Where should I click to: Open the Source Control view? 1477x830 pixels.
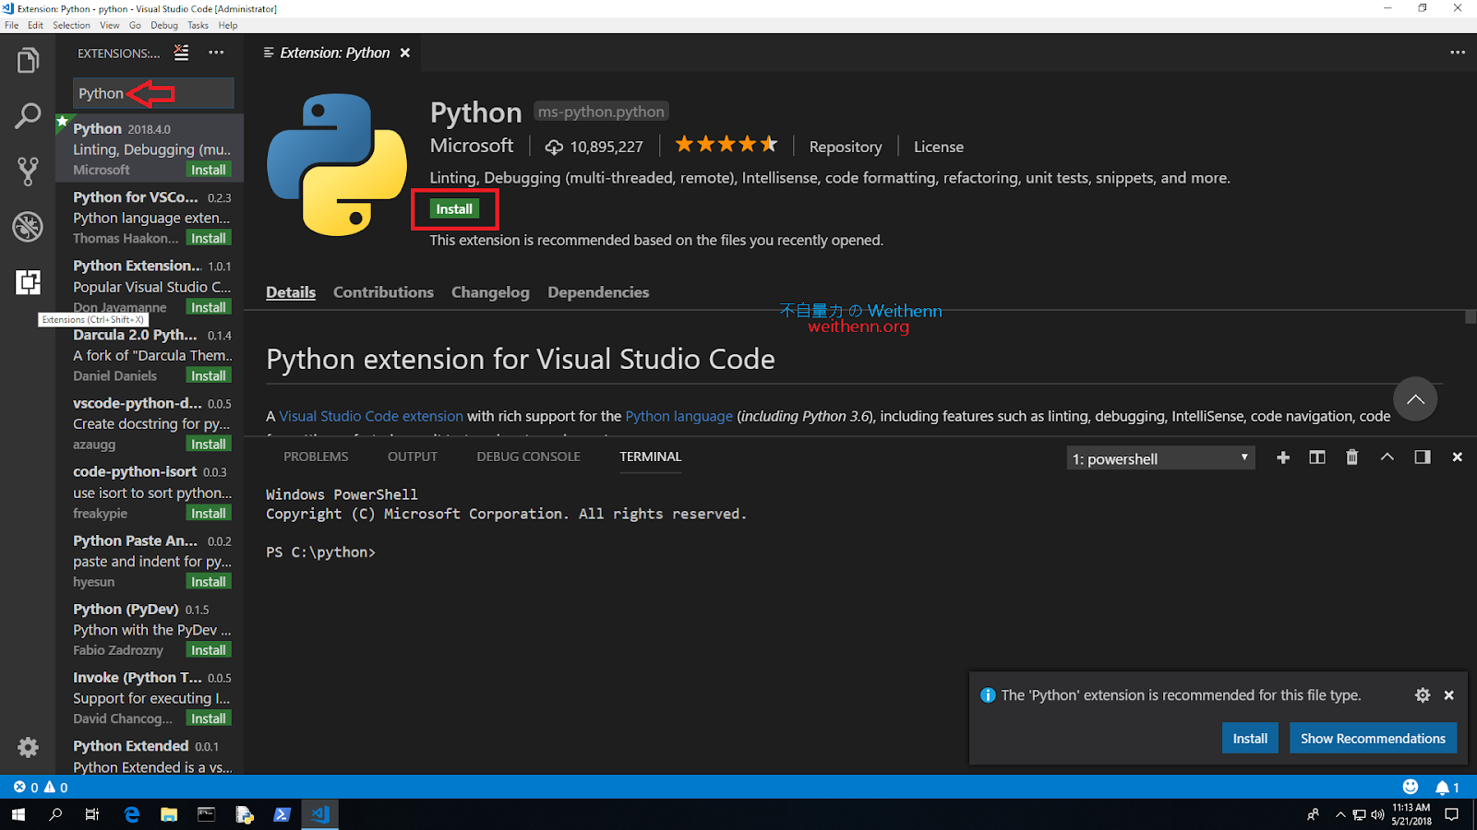point(28,171)
